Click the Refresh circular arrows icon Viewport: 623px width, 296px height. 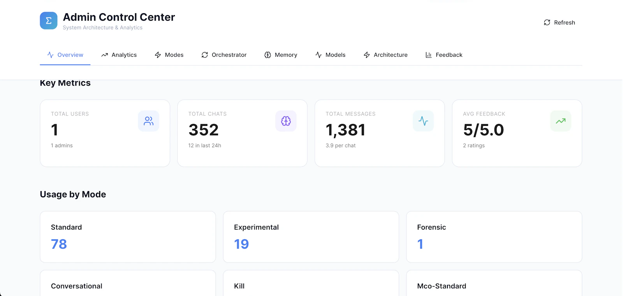(547, 23)
